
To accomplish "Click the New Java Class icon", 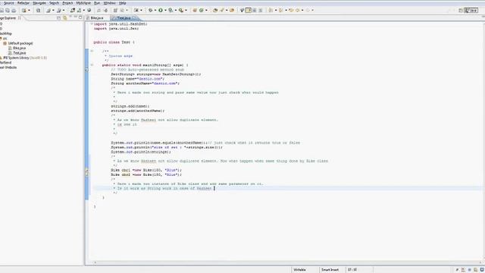I will (x=202, y=10).
